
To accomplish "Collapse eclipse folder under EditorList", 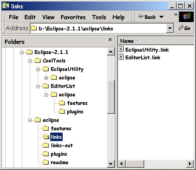I will [x=46, y=95].
